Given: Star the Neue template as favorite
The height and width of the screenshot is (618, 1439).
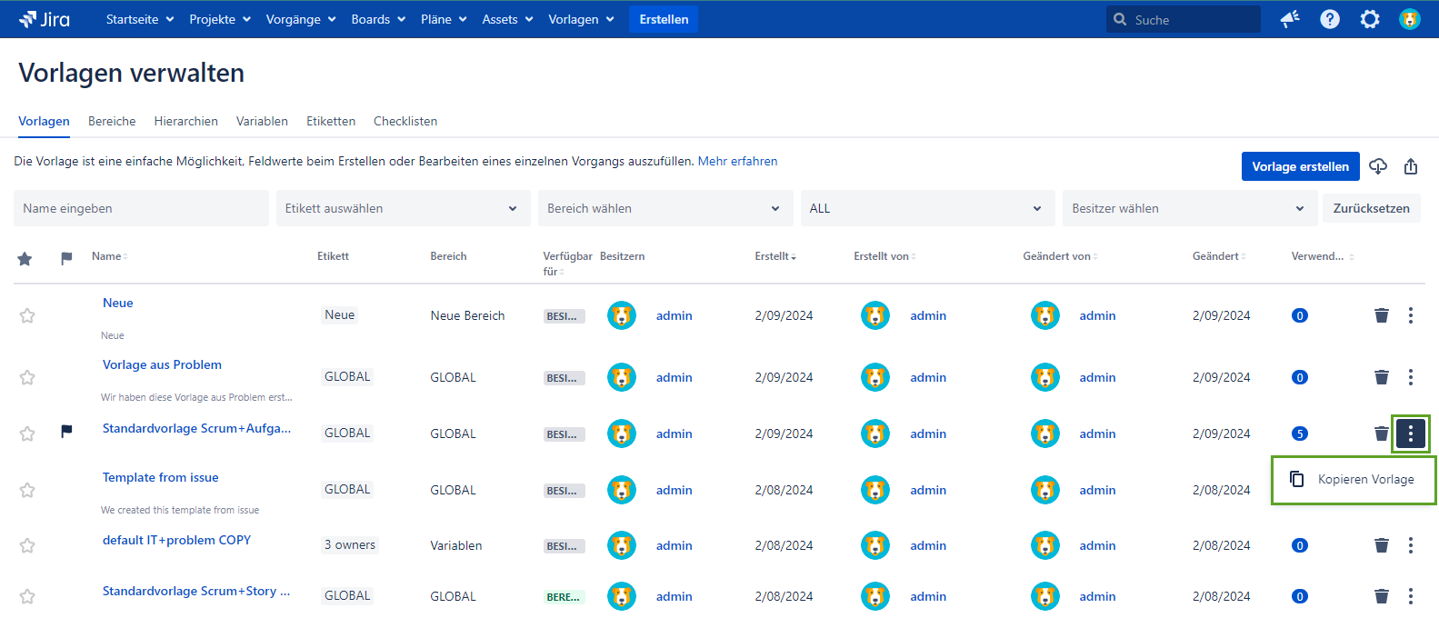Looking at the screenshot, I should click(27, 315).
